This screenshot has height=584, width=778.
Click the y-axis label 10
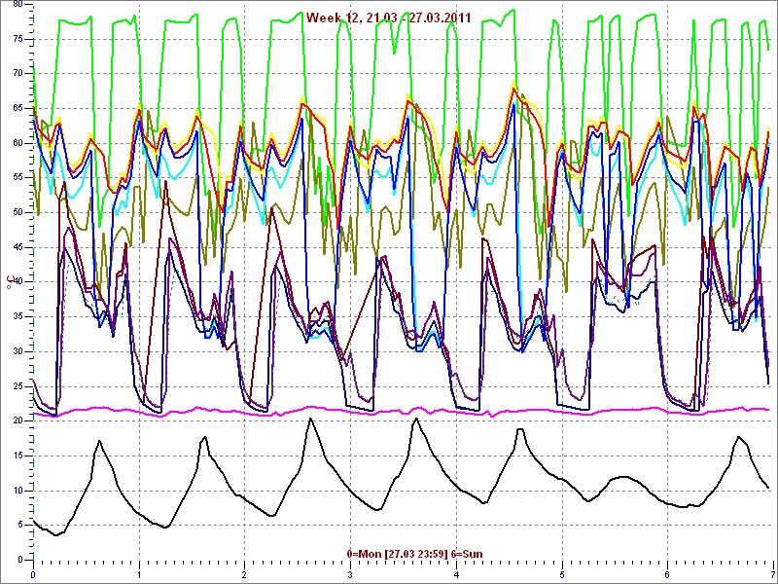pyautogui.click(x=18, y=491)
